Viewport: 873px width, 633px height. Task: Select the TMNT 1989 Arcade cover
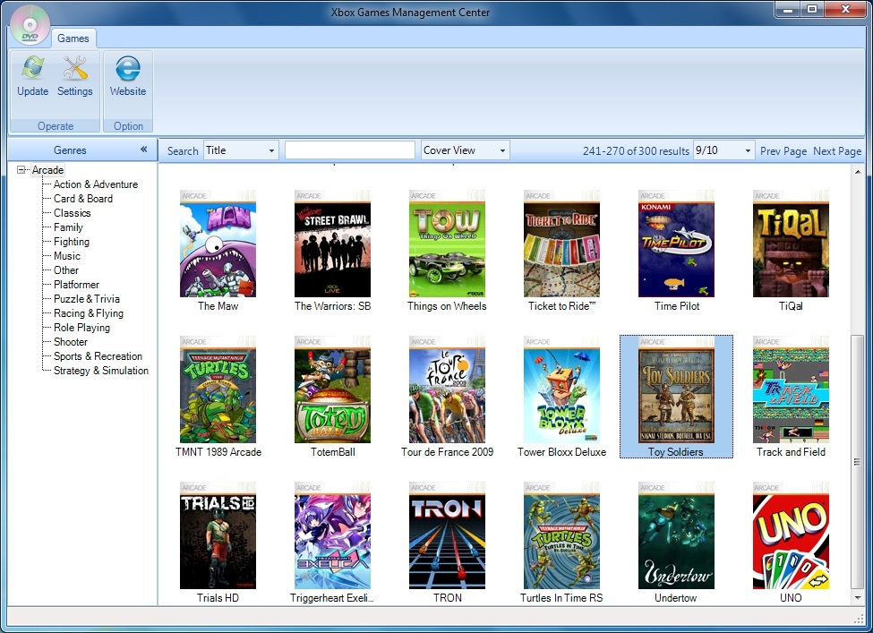pyautogui.click(x=218, y=389)
